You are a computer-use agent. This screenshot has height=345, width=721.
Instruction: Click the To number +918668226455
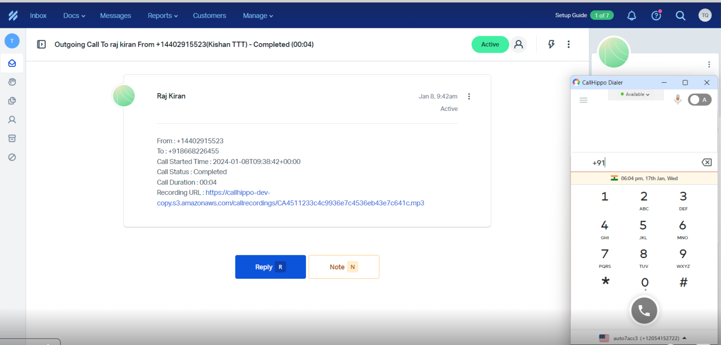coord(194,151)
